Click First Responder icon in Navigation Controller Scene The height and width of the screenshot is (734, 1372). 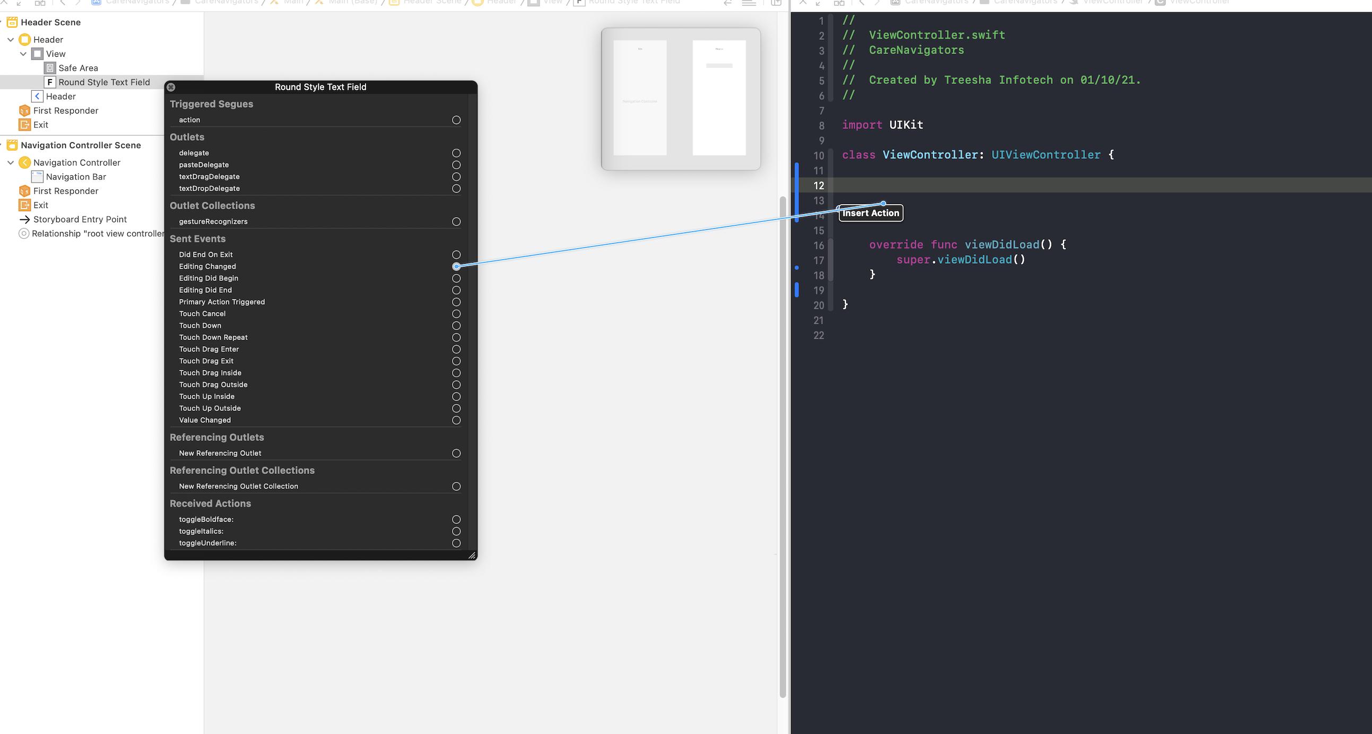(24, 191)
